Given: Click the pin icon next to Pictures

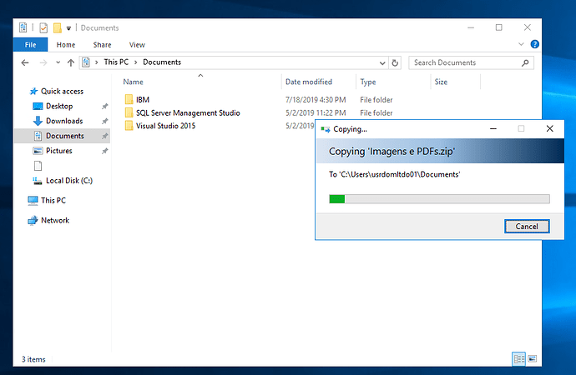Looking at the screenshot, I should (x=105, y=151).
